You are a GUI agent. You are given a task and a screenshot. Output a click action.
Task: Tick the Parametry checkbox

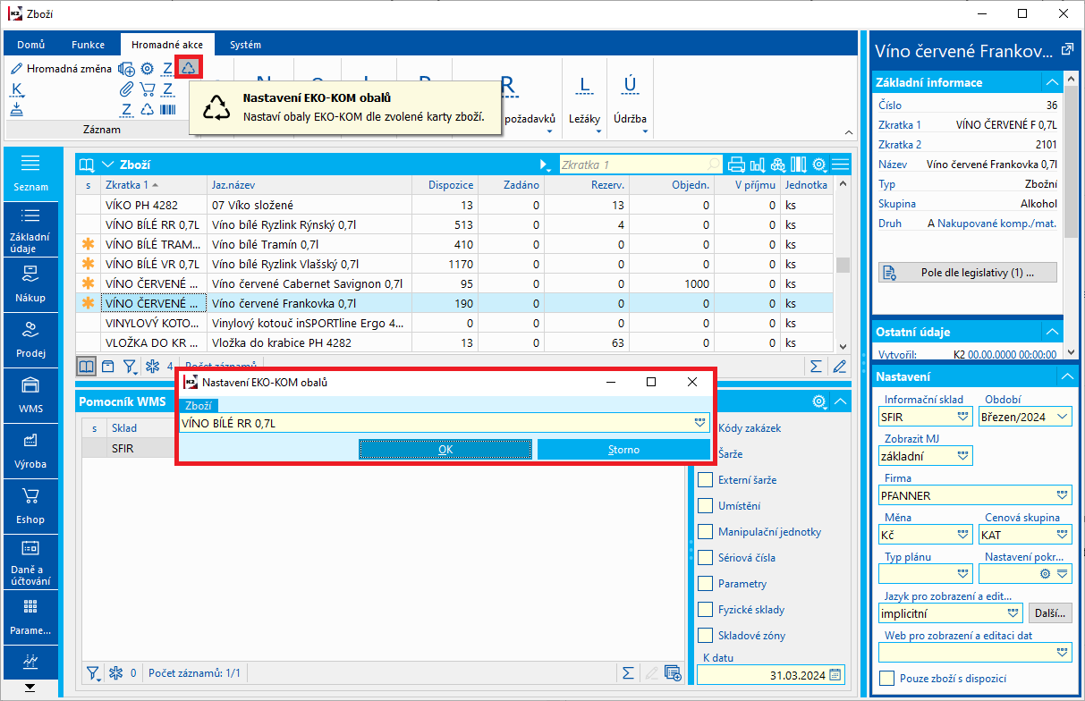coord(705,584)
